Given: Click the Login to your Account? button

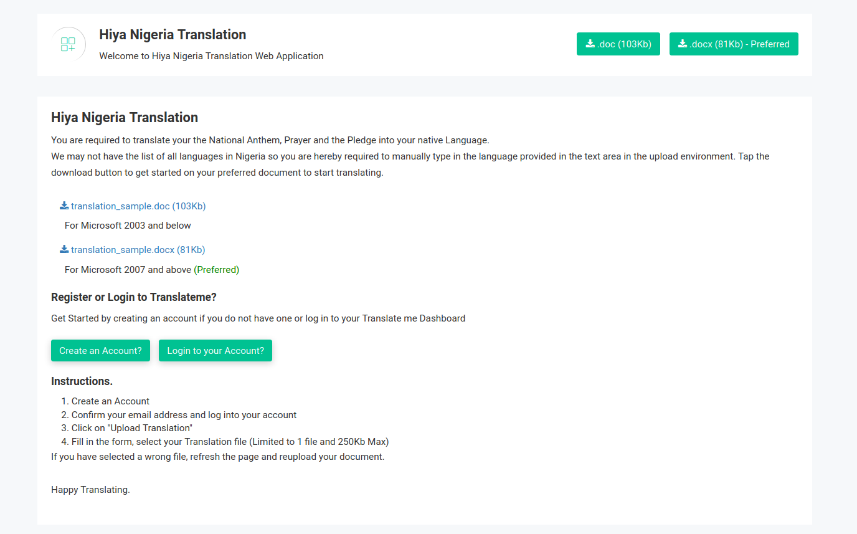Looking at the screenshot, I should click(215, 350).
